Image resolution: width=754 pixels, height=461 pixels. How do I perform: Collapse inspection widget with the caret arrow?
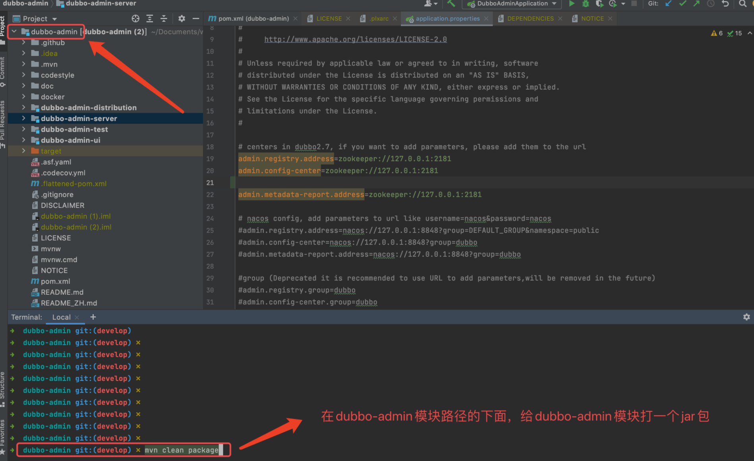tap(749, 33)
